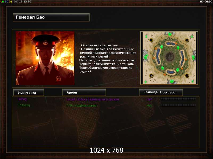213x159 pixels.
Task: Click the green supply icon at the map top
Action: (170, 34)
